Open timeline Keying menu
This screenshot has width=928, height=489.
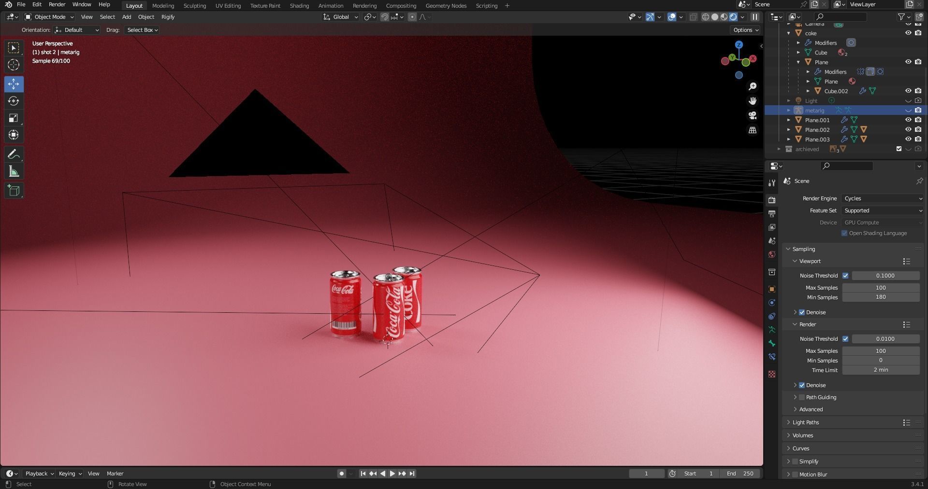pos(70,474)
